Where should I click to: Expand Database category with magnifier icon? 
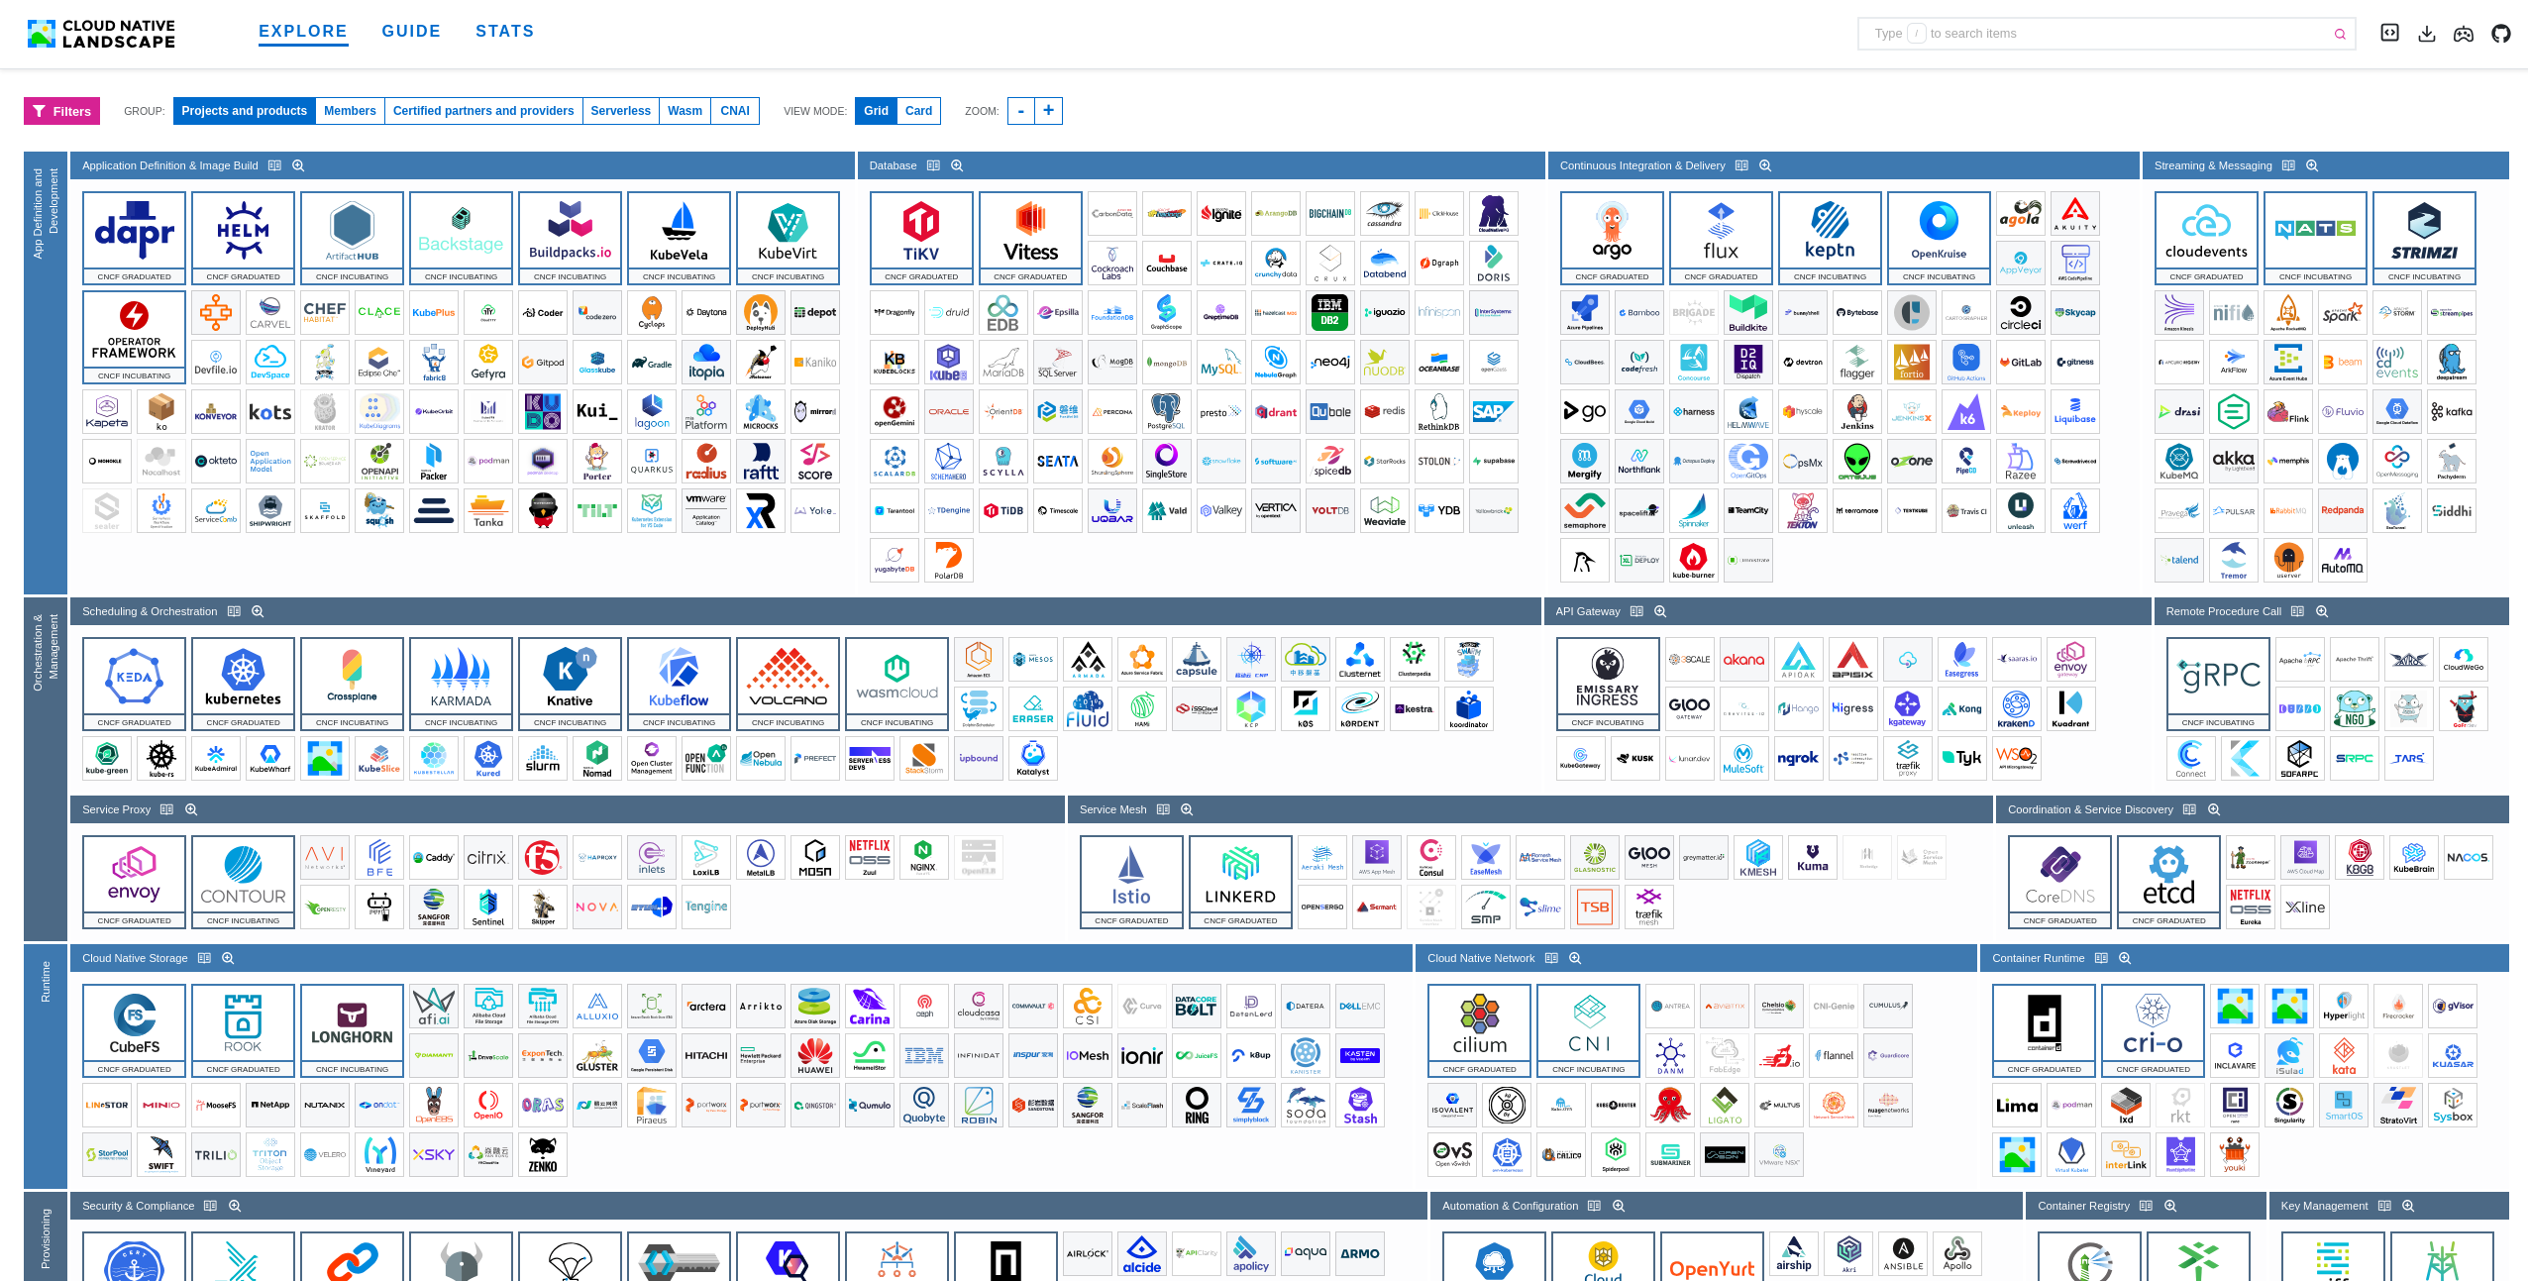pos(957,165)
